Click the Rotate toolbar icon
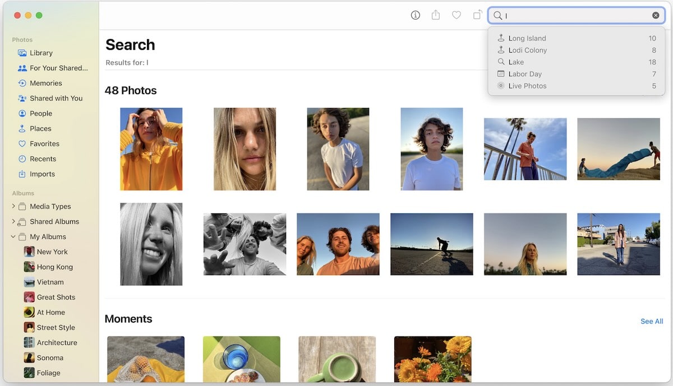Image resolution: width=673 pixels, height=386 pixels. coord(477,15)
